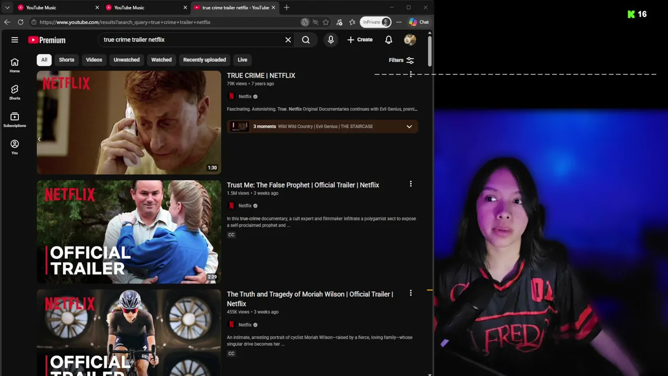Start voice search with microphone icon

point(331,40)
